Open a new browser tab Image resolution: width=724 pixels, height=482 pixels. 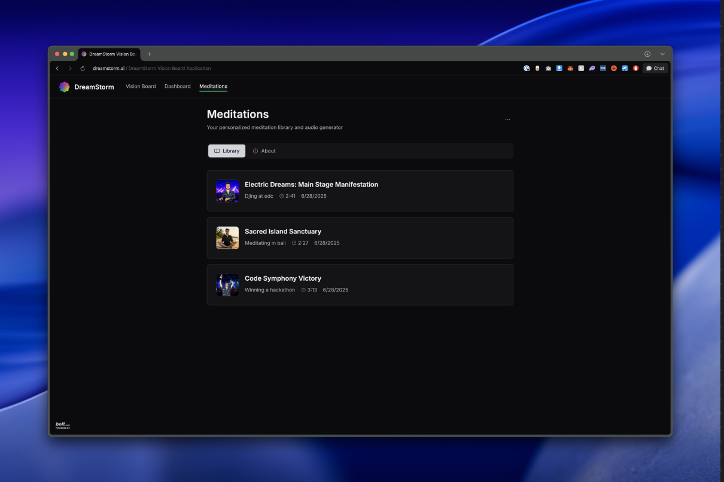pyautogui.click(x=149, y=54)
